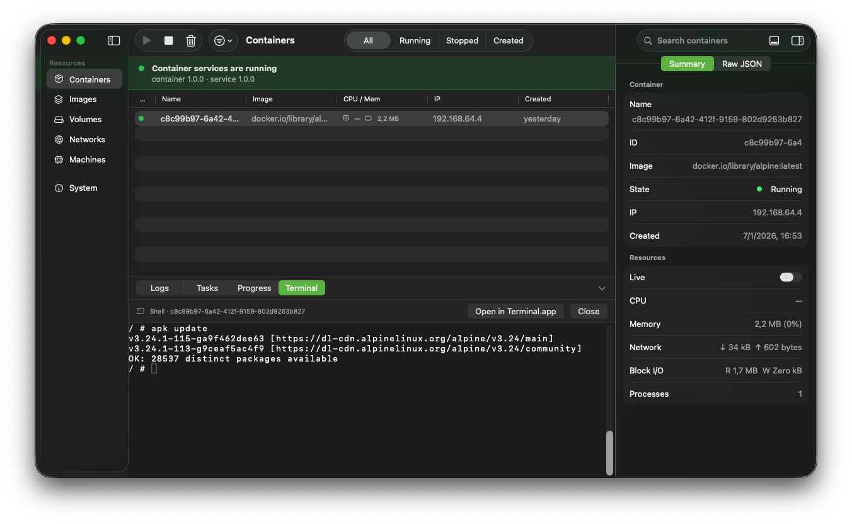Click the search magnifier icon
Image resolution: width=852 pixels, height=524 pixels.
click(648, 40)
